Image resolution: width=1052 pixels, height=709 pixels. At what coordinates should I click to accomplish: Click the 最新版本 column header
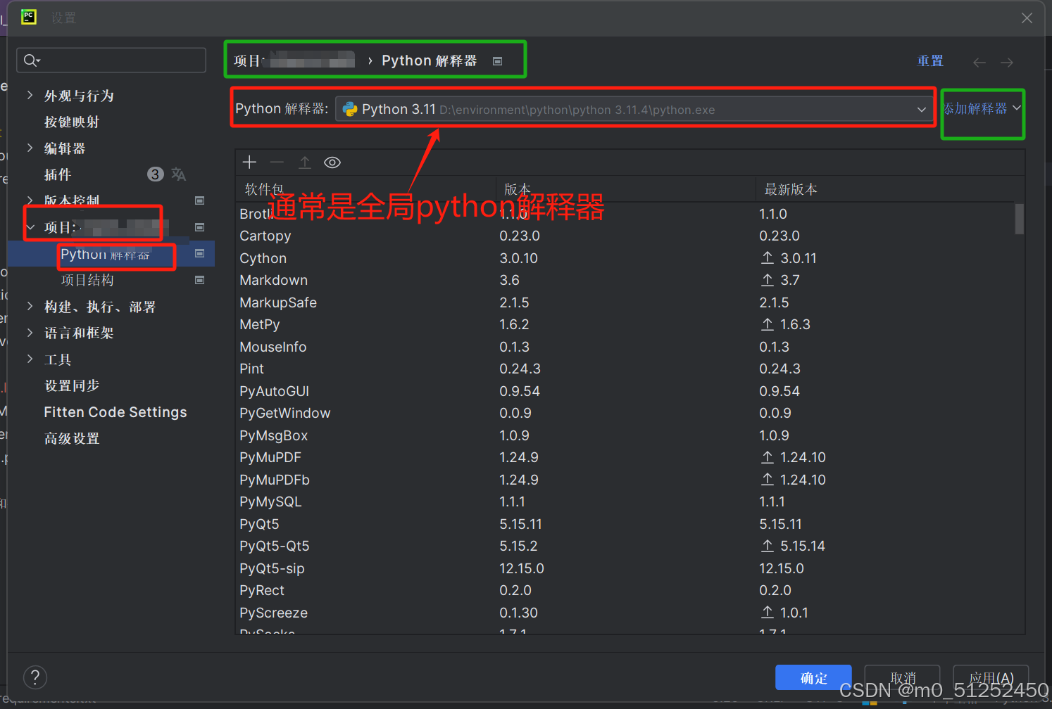pos(791,189)
